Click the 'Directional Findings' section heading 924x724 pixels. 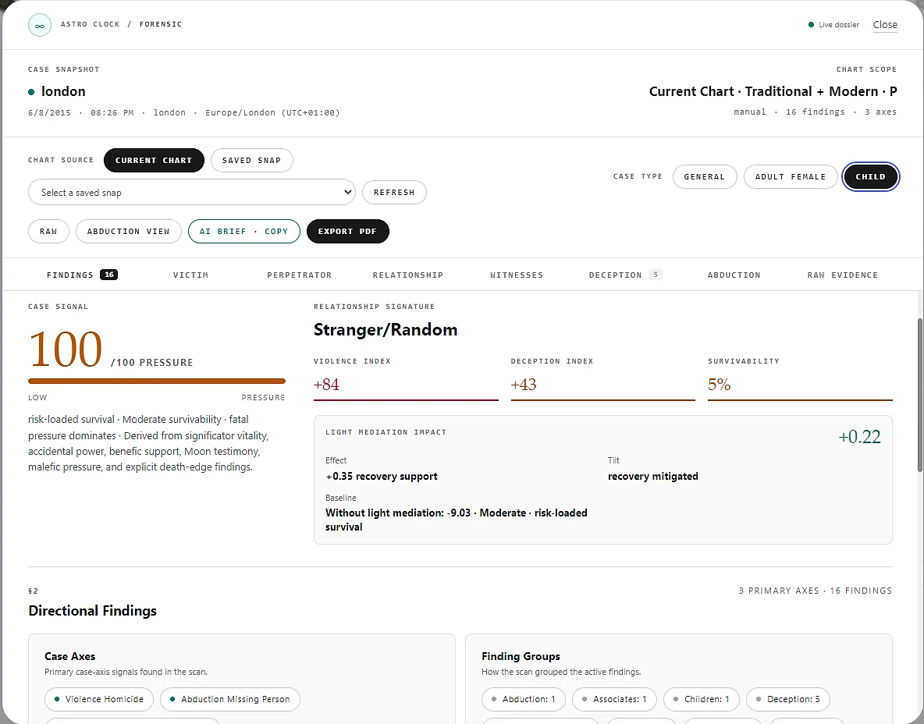(93, 611)
